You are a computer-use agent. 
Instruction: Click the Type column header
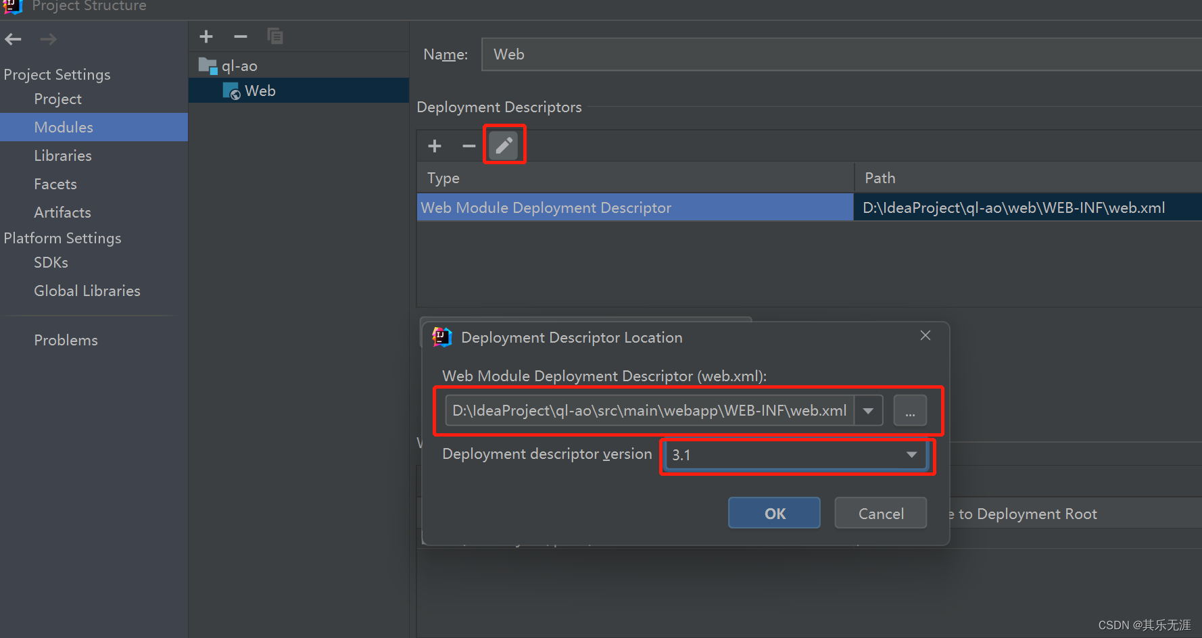point(635,178)
